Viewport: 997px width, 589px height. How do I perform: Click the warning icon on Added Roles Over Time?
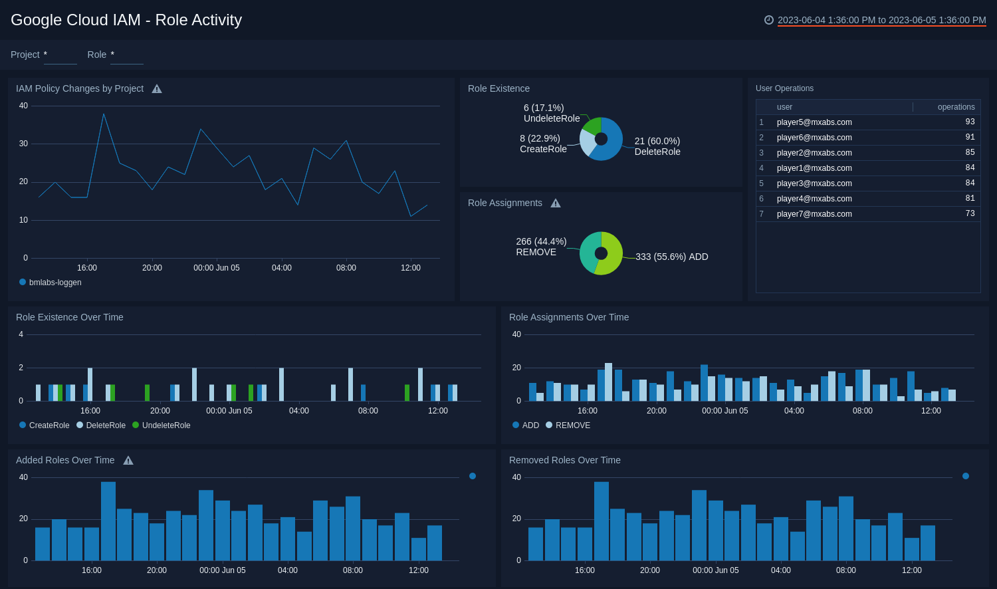point(128,459)
